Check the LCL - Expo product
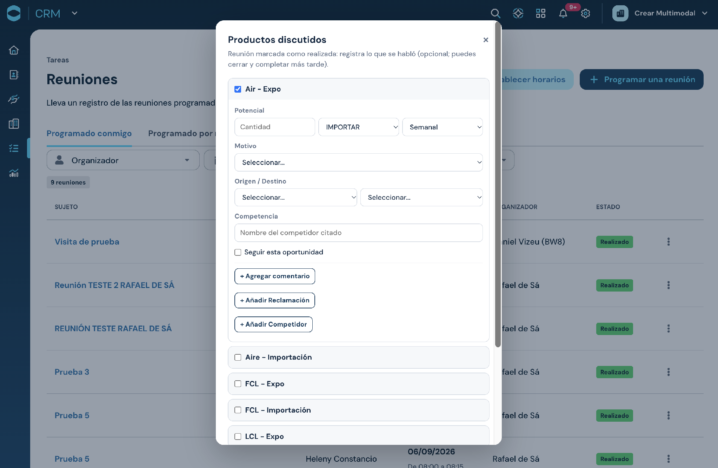 pyautogui.click(x=238, y=436)
